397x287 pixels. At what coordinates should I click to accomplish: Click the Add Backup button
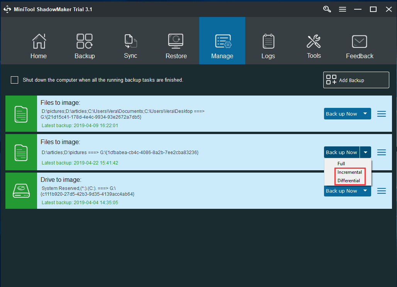click(356, 80)
